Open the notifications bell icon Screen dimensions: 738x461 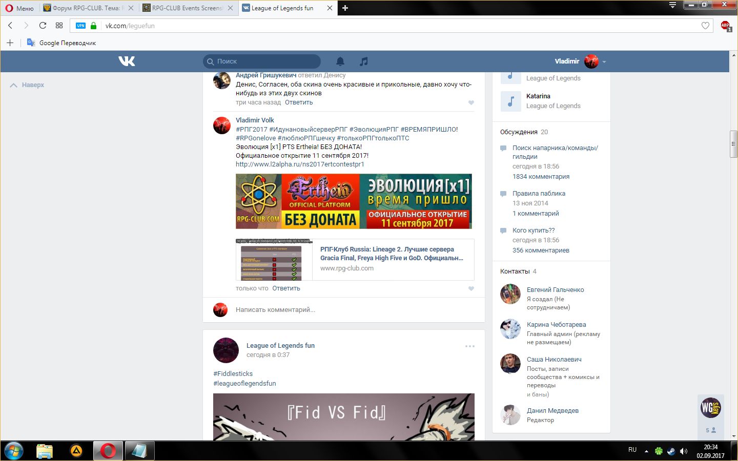(x=340, y=61)
